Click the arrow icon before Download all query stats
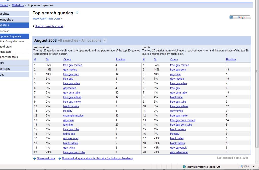The width and height of the screenshot is (259, 170). tap(60, 158)
